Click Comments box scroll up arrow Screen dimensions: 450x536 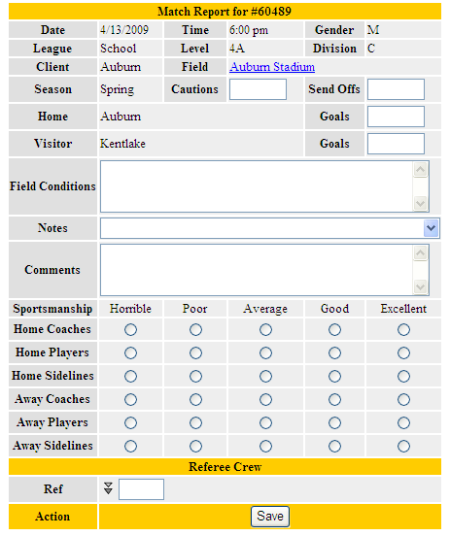[420, 253]
